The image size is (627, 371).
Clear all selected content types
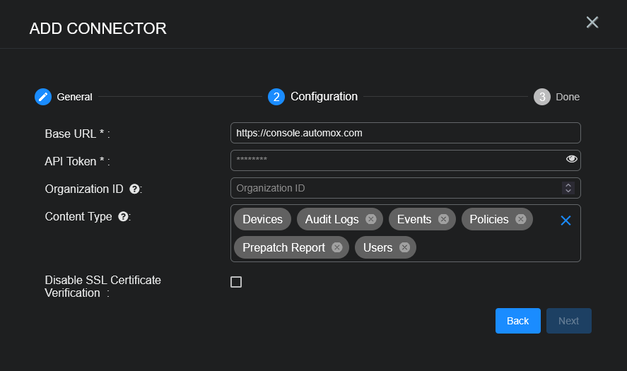tap(566, 220)
